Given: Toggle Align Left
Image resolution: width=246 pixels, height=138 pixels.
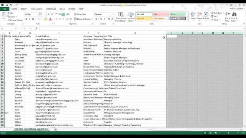Looking at the screenshot, I should coord(57,19).
